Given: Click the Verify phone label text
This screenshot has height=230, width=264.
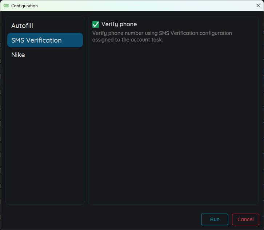Looking at the screenshot, I should pos(119,24).
